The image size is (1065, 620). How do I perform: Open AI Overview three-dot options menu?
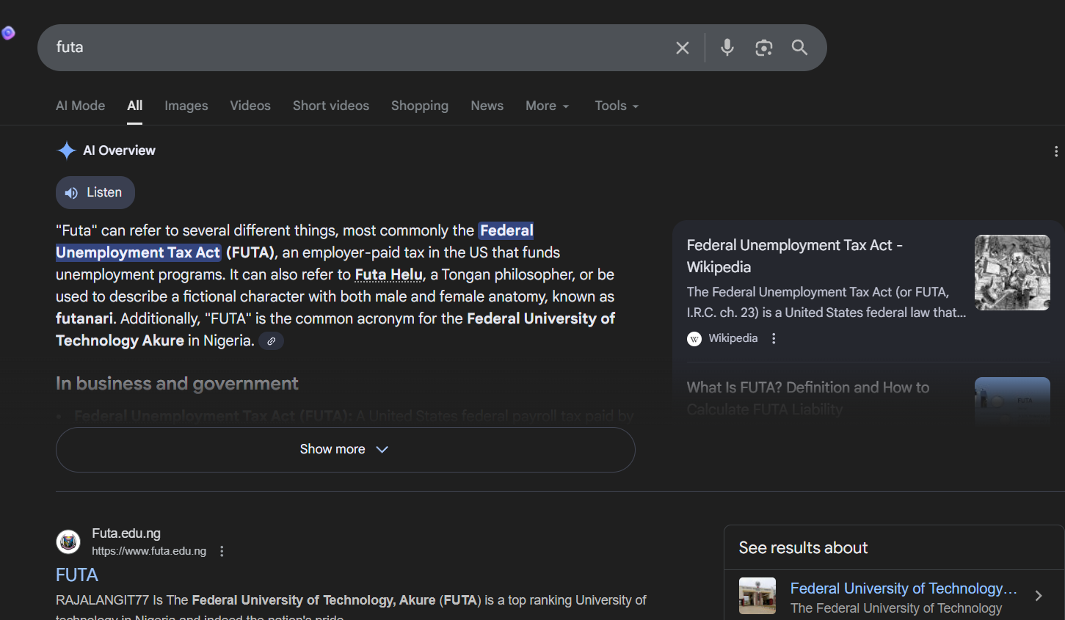[1055, 151]
